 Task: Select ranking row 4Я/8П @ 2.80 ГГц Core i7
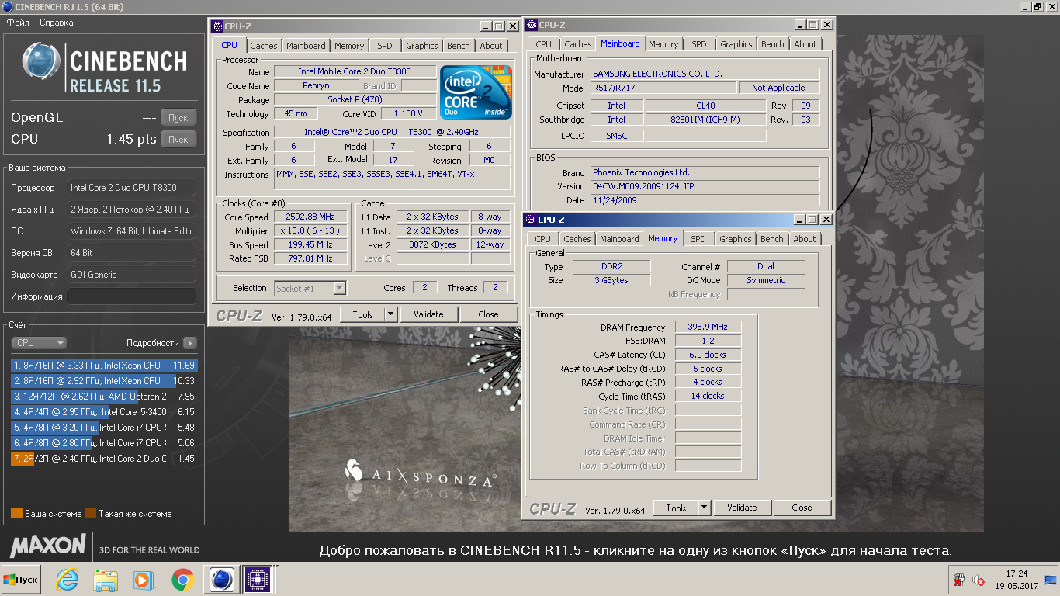[104, 443]
